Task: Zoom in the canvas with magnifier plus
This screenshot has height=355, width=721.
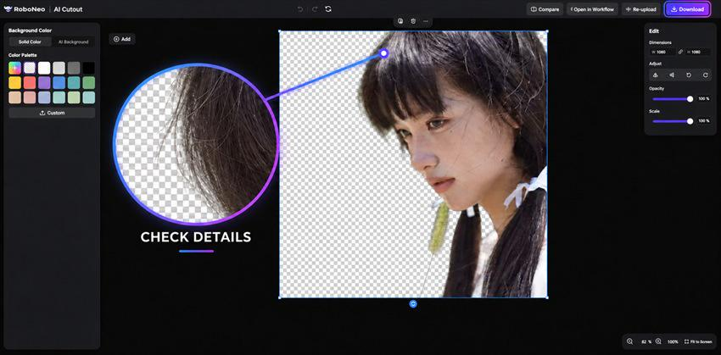Action: (x=658, y=341)
